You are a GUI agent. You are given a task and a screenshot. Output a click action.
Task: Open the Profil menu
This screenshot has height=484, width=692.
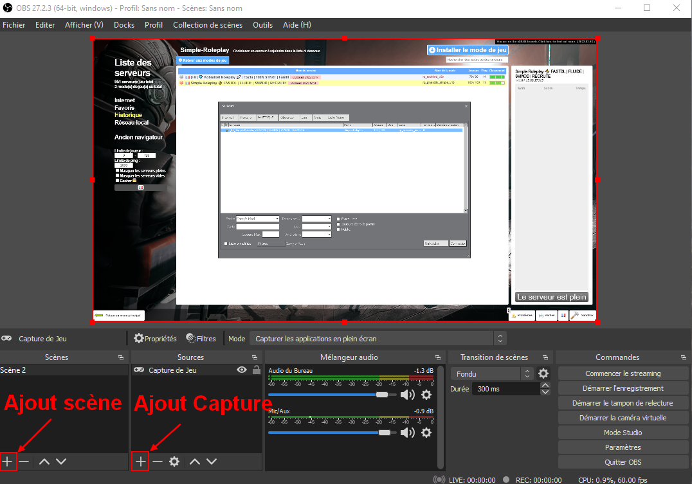pyautogui.click(x=154, y=24)
